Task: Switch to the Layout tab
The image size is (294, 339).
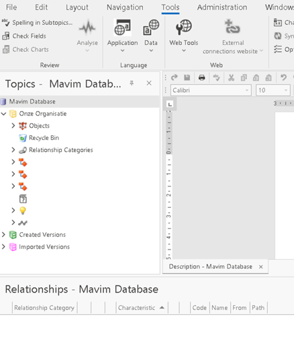Action: tap(77, 7)
